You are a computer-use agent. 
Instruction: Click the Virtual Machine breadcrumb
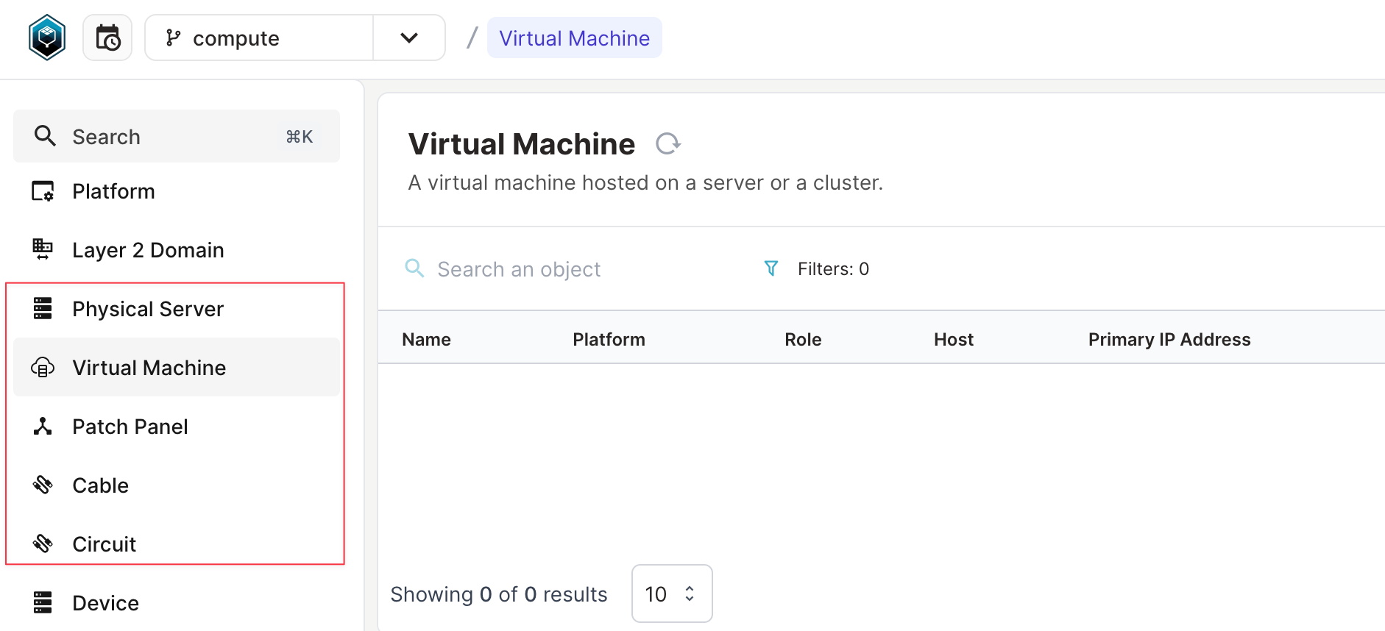point(574,38)
